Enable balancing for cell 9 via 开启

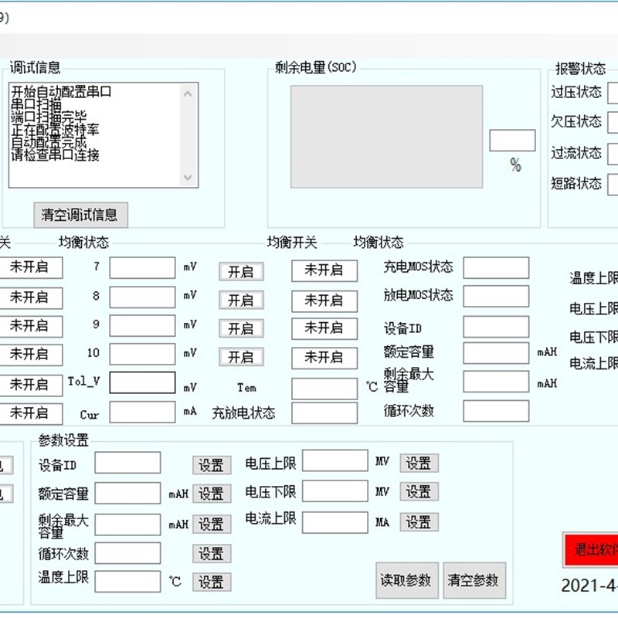pyautogui.click(x=240, y=328)
